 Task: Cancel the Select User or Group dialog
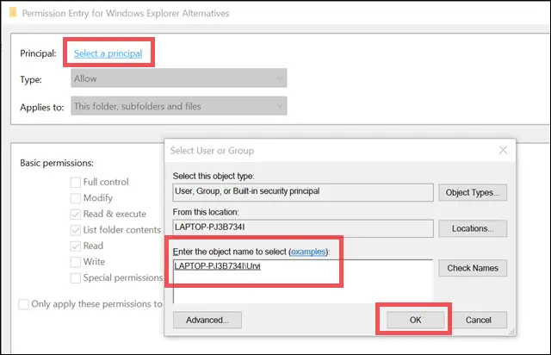(x=478, y=320)
